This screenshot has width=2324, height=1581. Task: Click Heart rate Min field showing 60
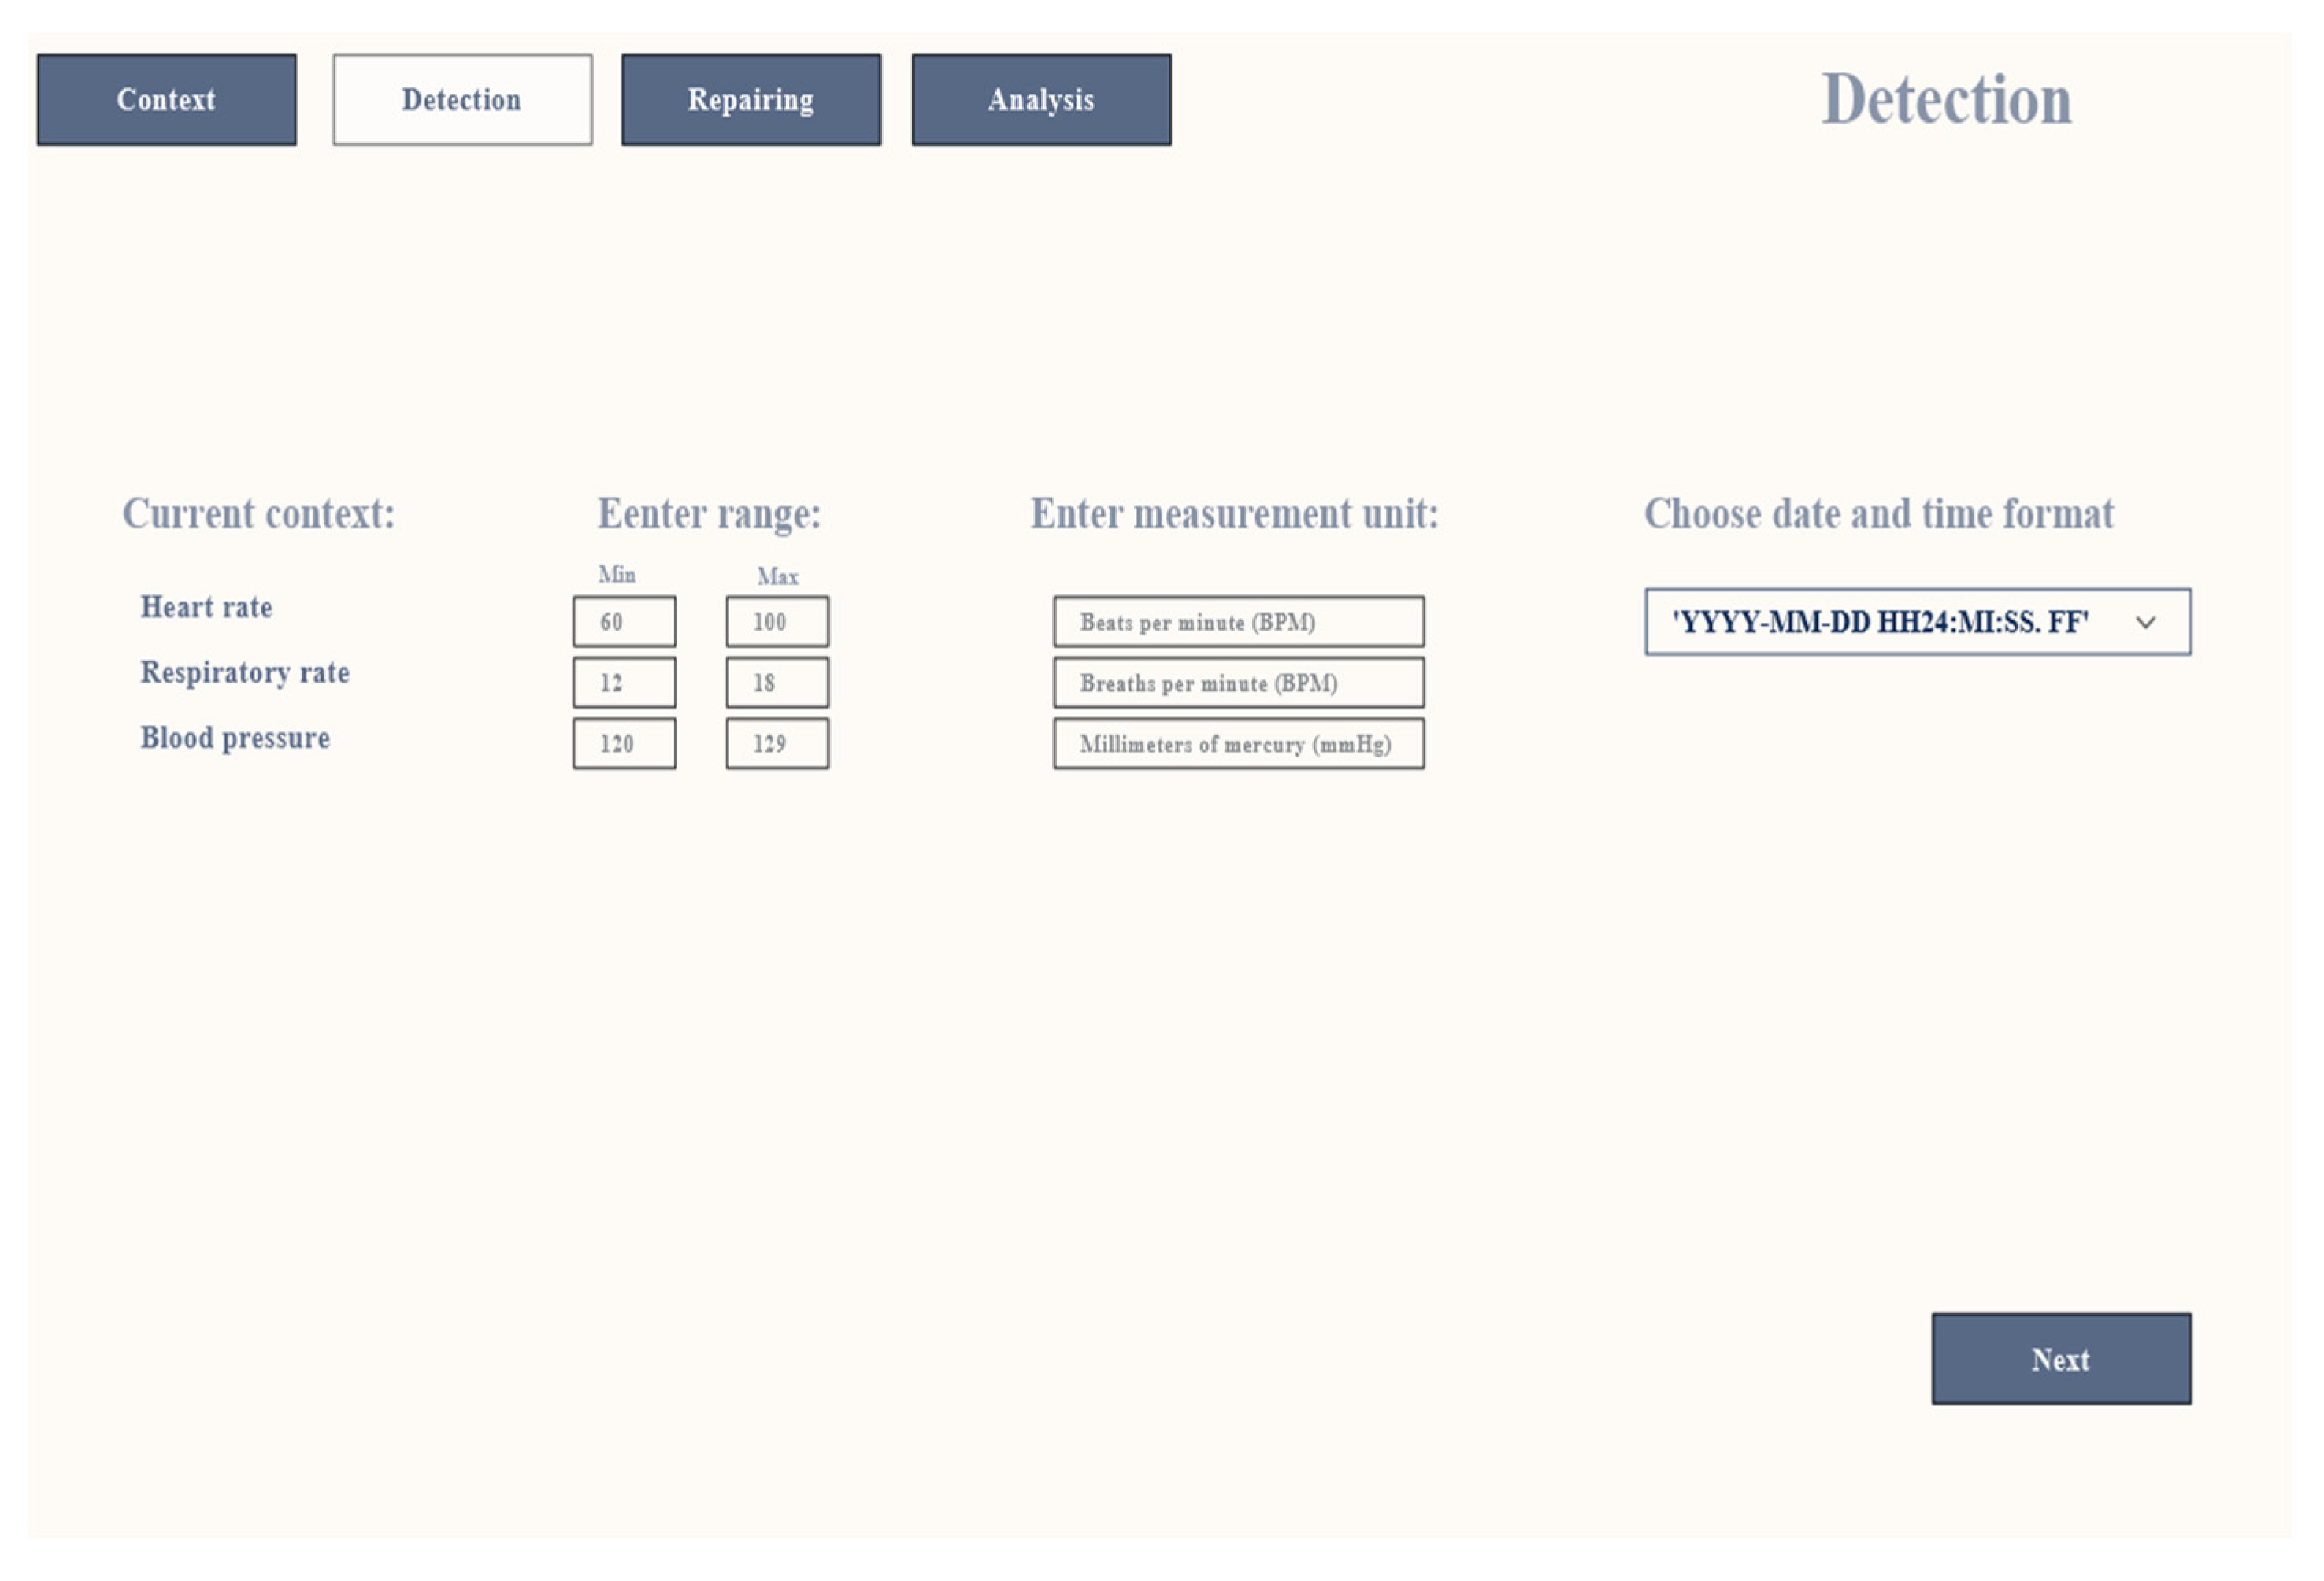(x=624, y=622)
